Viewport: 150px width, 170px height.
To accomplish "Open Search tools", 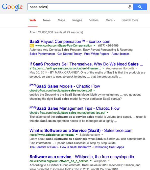I will click(130, 20).
